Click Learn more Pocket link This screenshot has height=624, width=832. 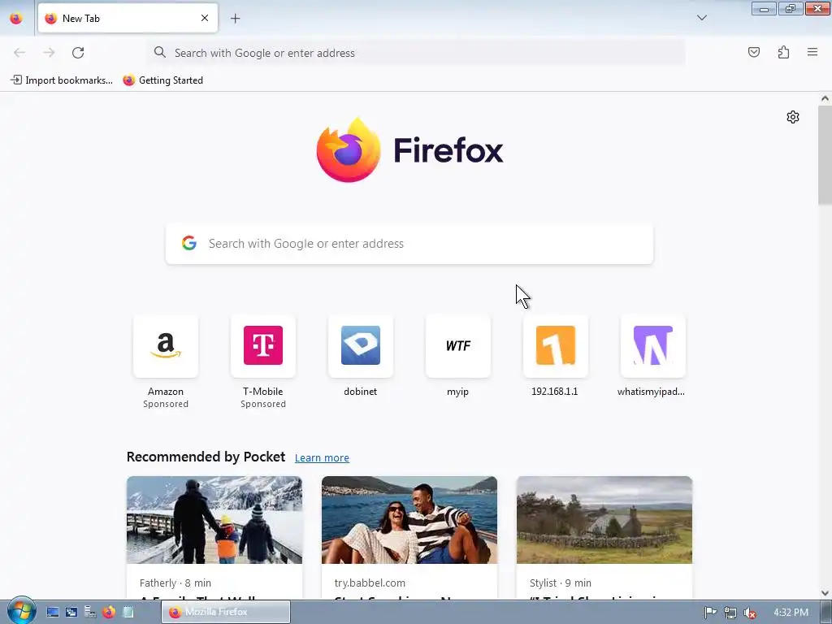pyautogui.click(x=322, y=458)
